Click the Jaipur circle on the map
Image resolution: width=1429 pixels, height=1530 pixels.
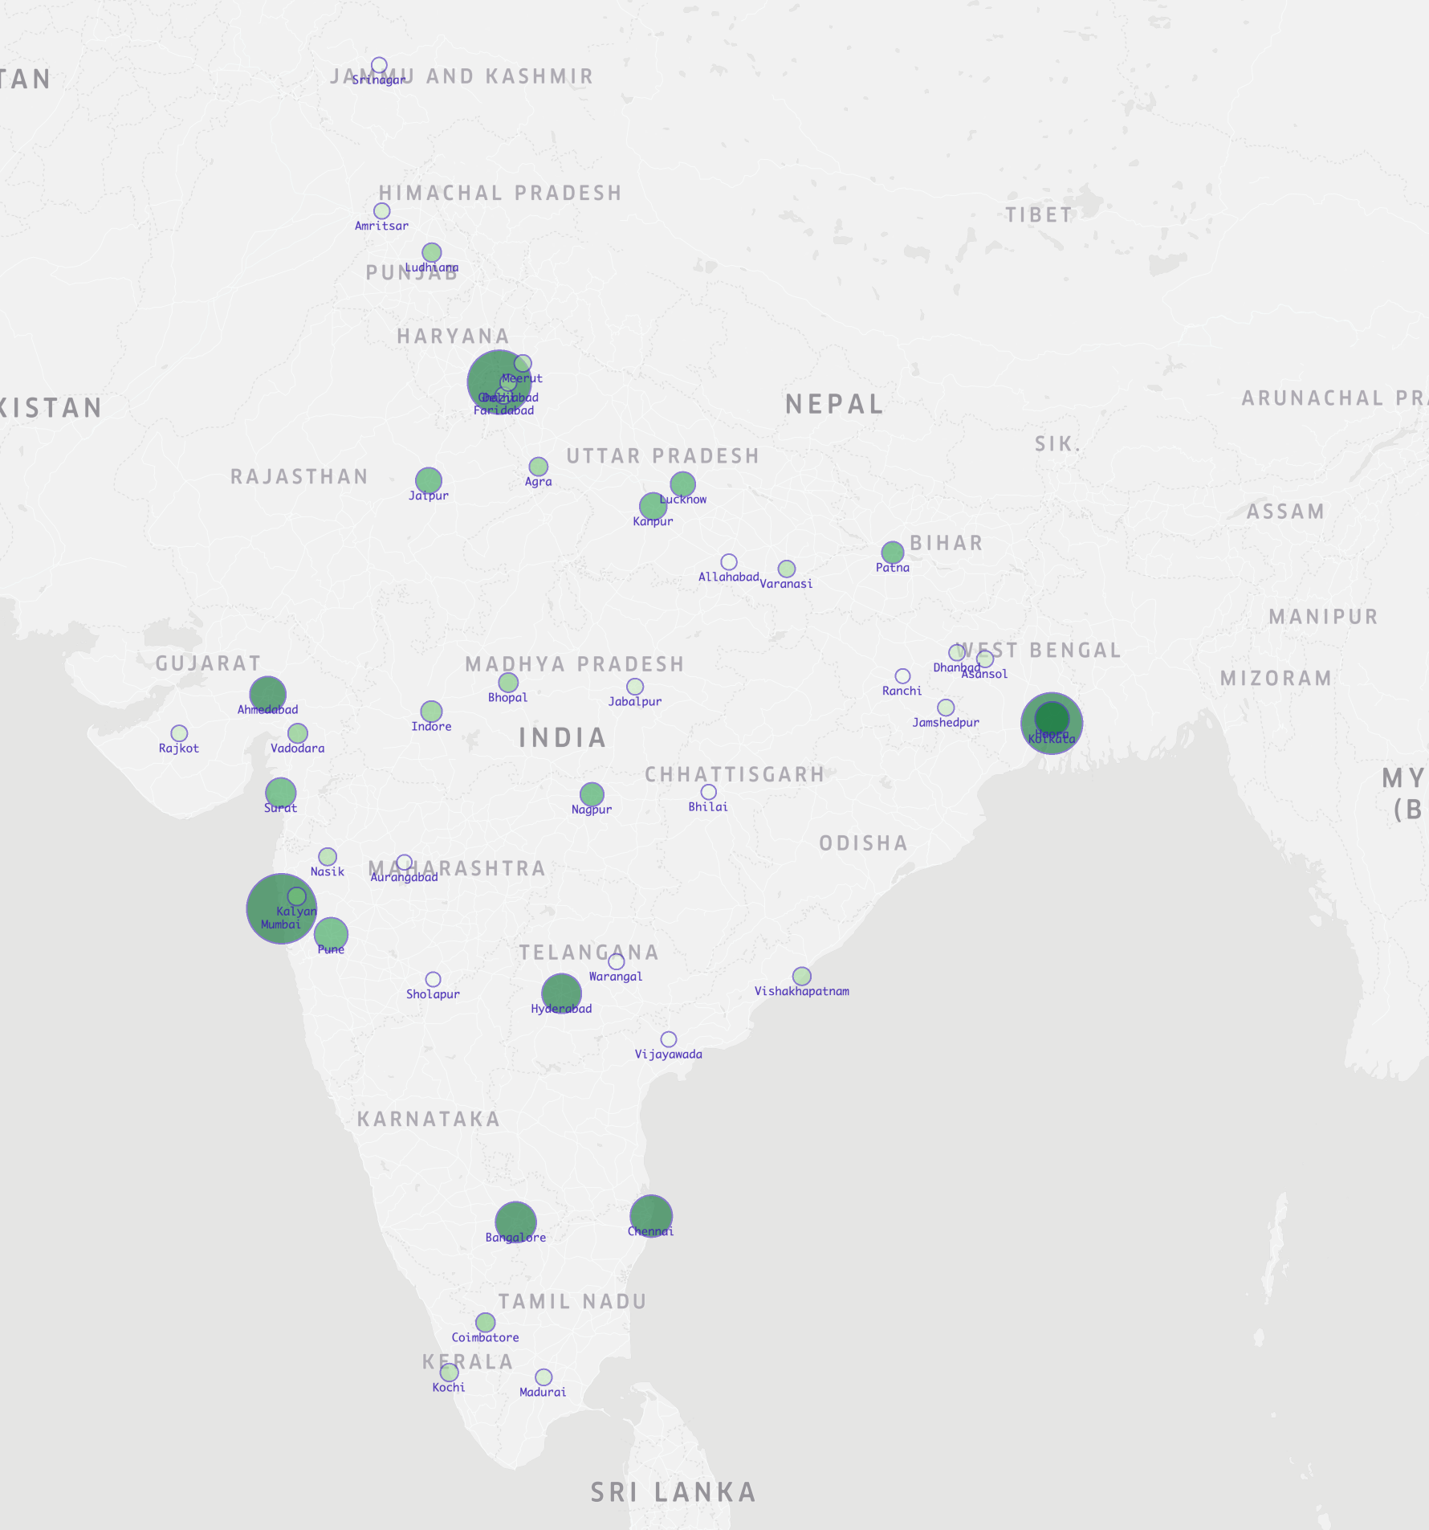[429, 480]
